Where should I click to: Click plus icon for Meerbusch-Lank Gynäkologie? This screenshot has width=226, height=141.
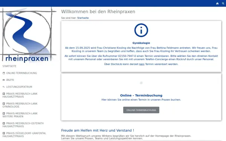pos(4,104)
